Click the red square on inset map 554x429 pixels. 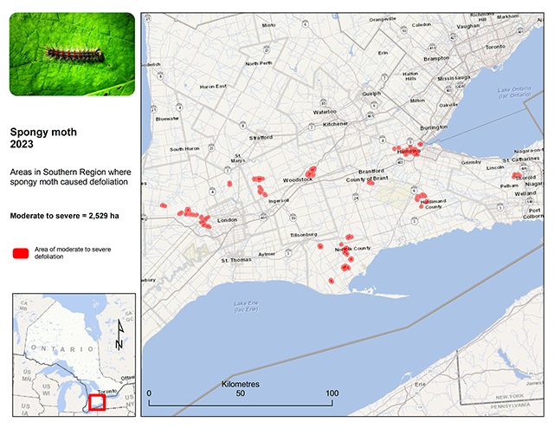(x=97, y=402)
